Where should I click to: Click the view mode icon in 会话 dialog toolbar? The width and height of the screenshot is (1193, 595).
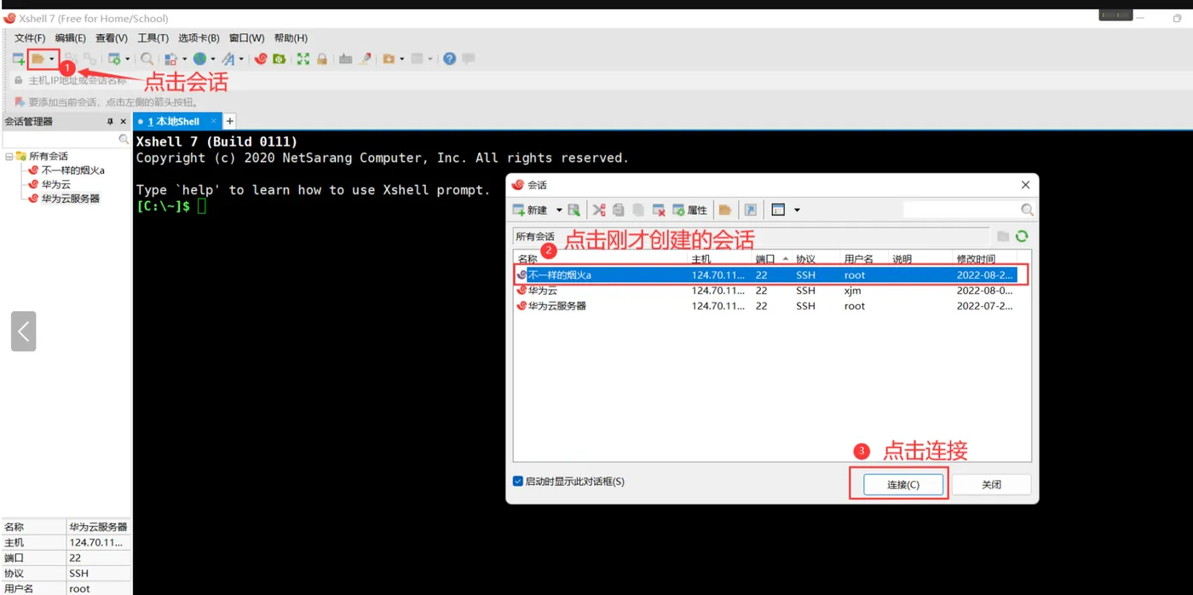(x=778, y=210)
